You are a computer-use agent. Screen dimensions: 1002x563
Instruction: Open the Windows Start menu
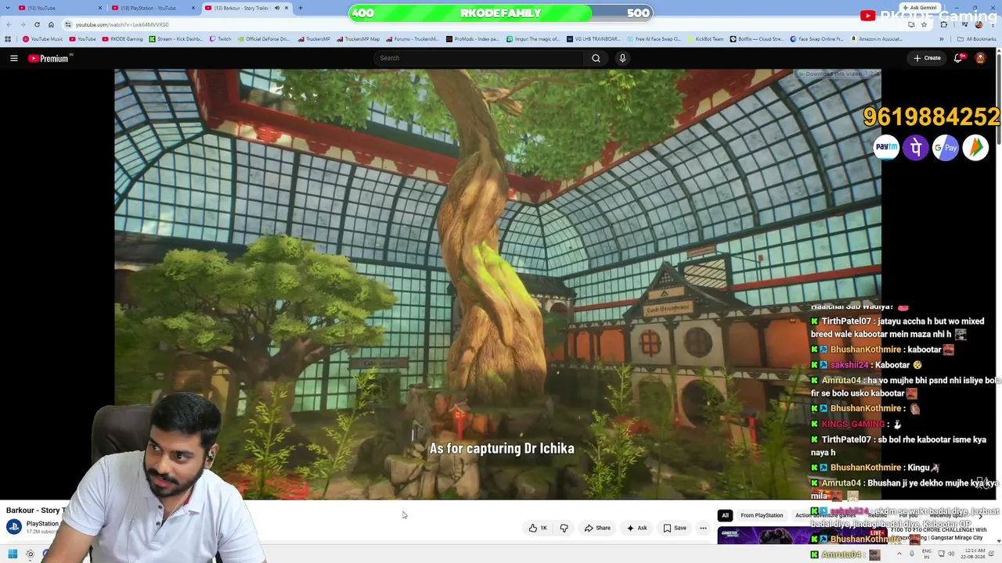12,554
